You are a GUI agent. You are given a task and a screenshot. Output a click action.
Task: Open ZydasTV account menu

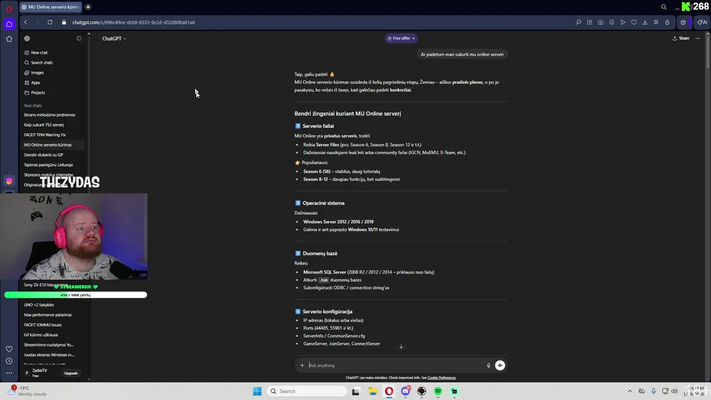[39, 373]
